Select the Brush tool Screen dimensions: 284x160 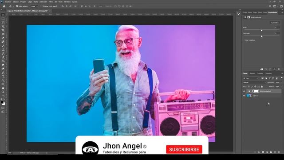pyautogui.click(x=3, y=46)
